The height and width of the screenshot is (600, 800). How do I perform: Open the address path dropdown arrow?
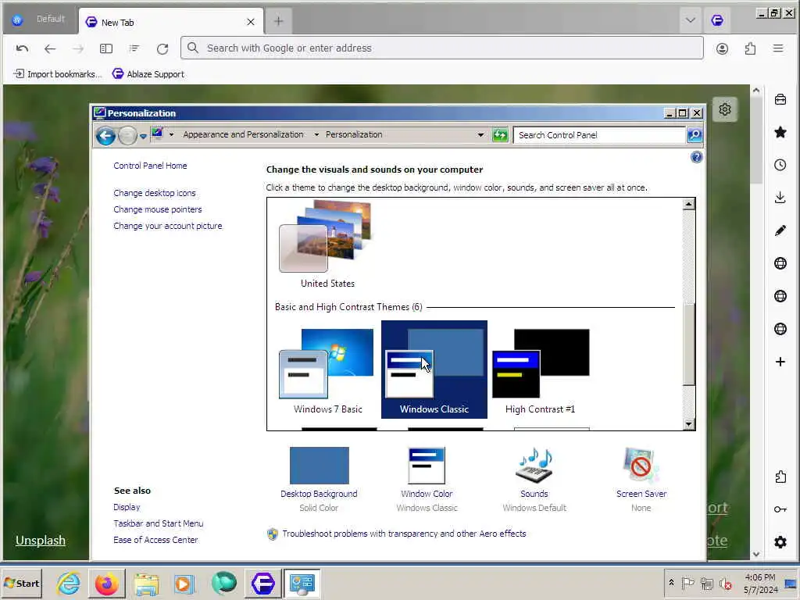[x=480, y=135]
